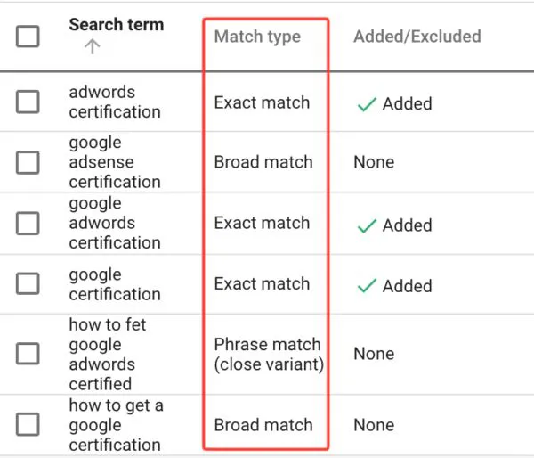Tick checkbox for how to get a google certification
Screen dimensions: 534x458
pyautogui.click(x=28, y=425)
